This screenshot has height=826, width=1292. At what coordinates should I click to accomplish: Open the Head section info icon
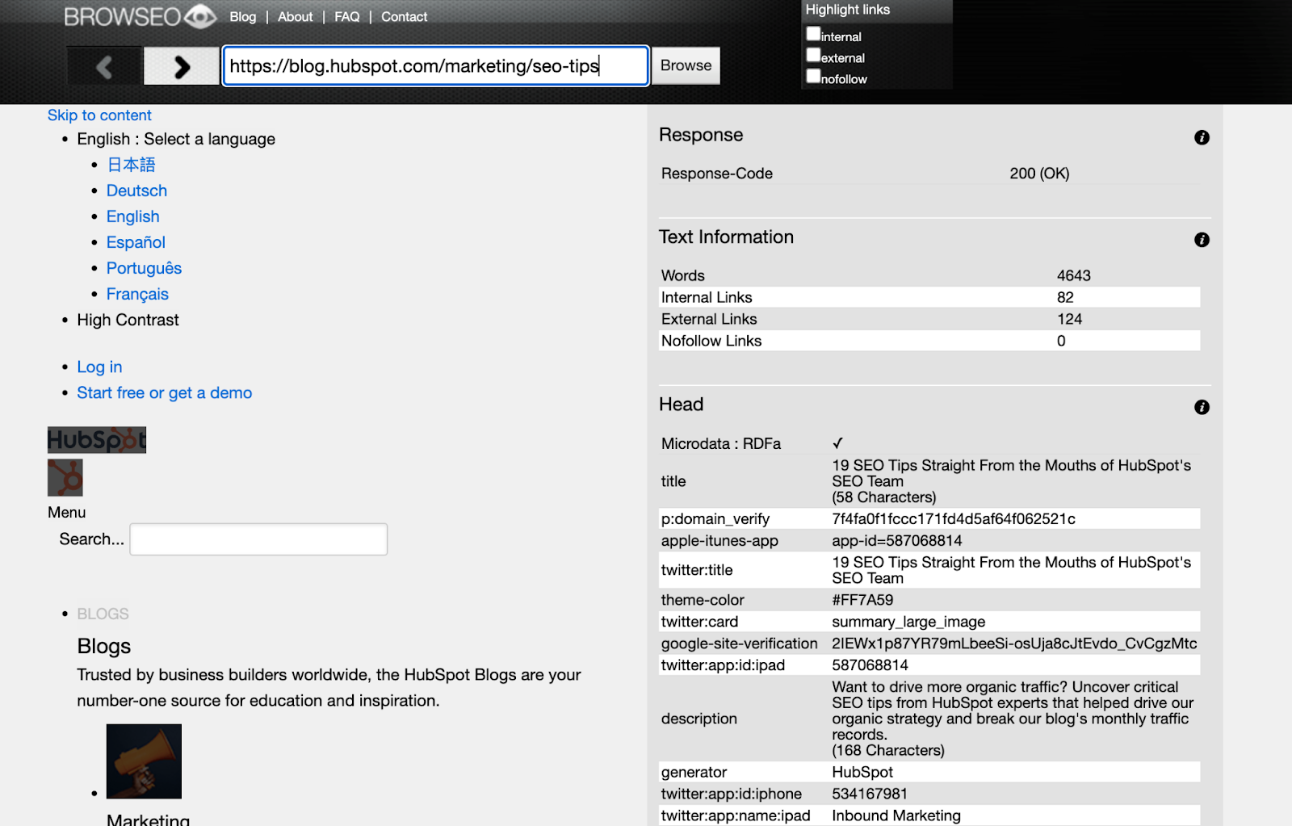1202,407
